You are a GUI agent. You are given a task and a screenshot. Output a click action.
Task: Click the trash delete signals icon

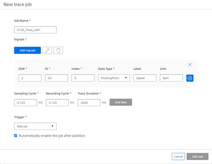pyautogui.click(x=58, y=50)
